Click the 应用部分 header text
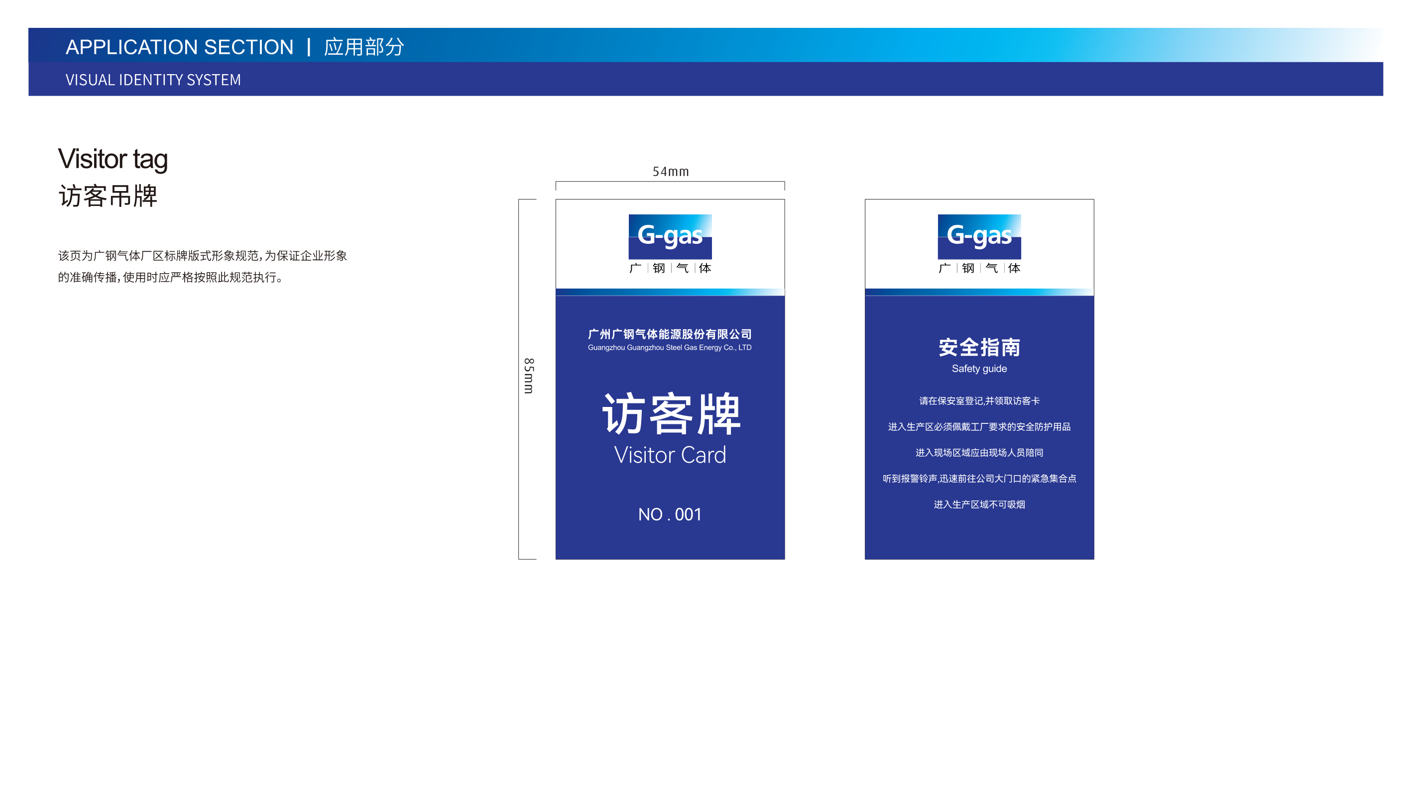This screenshot has height=793, width=1411. [x=364, y=47]
